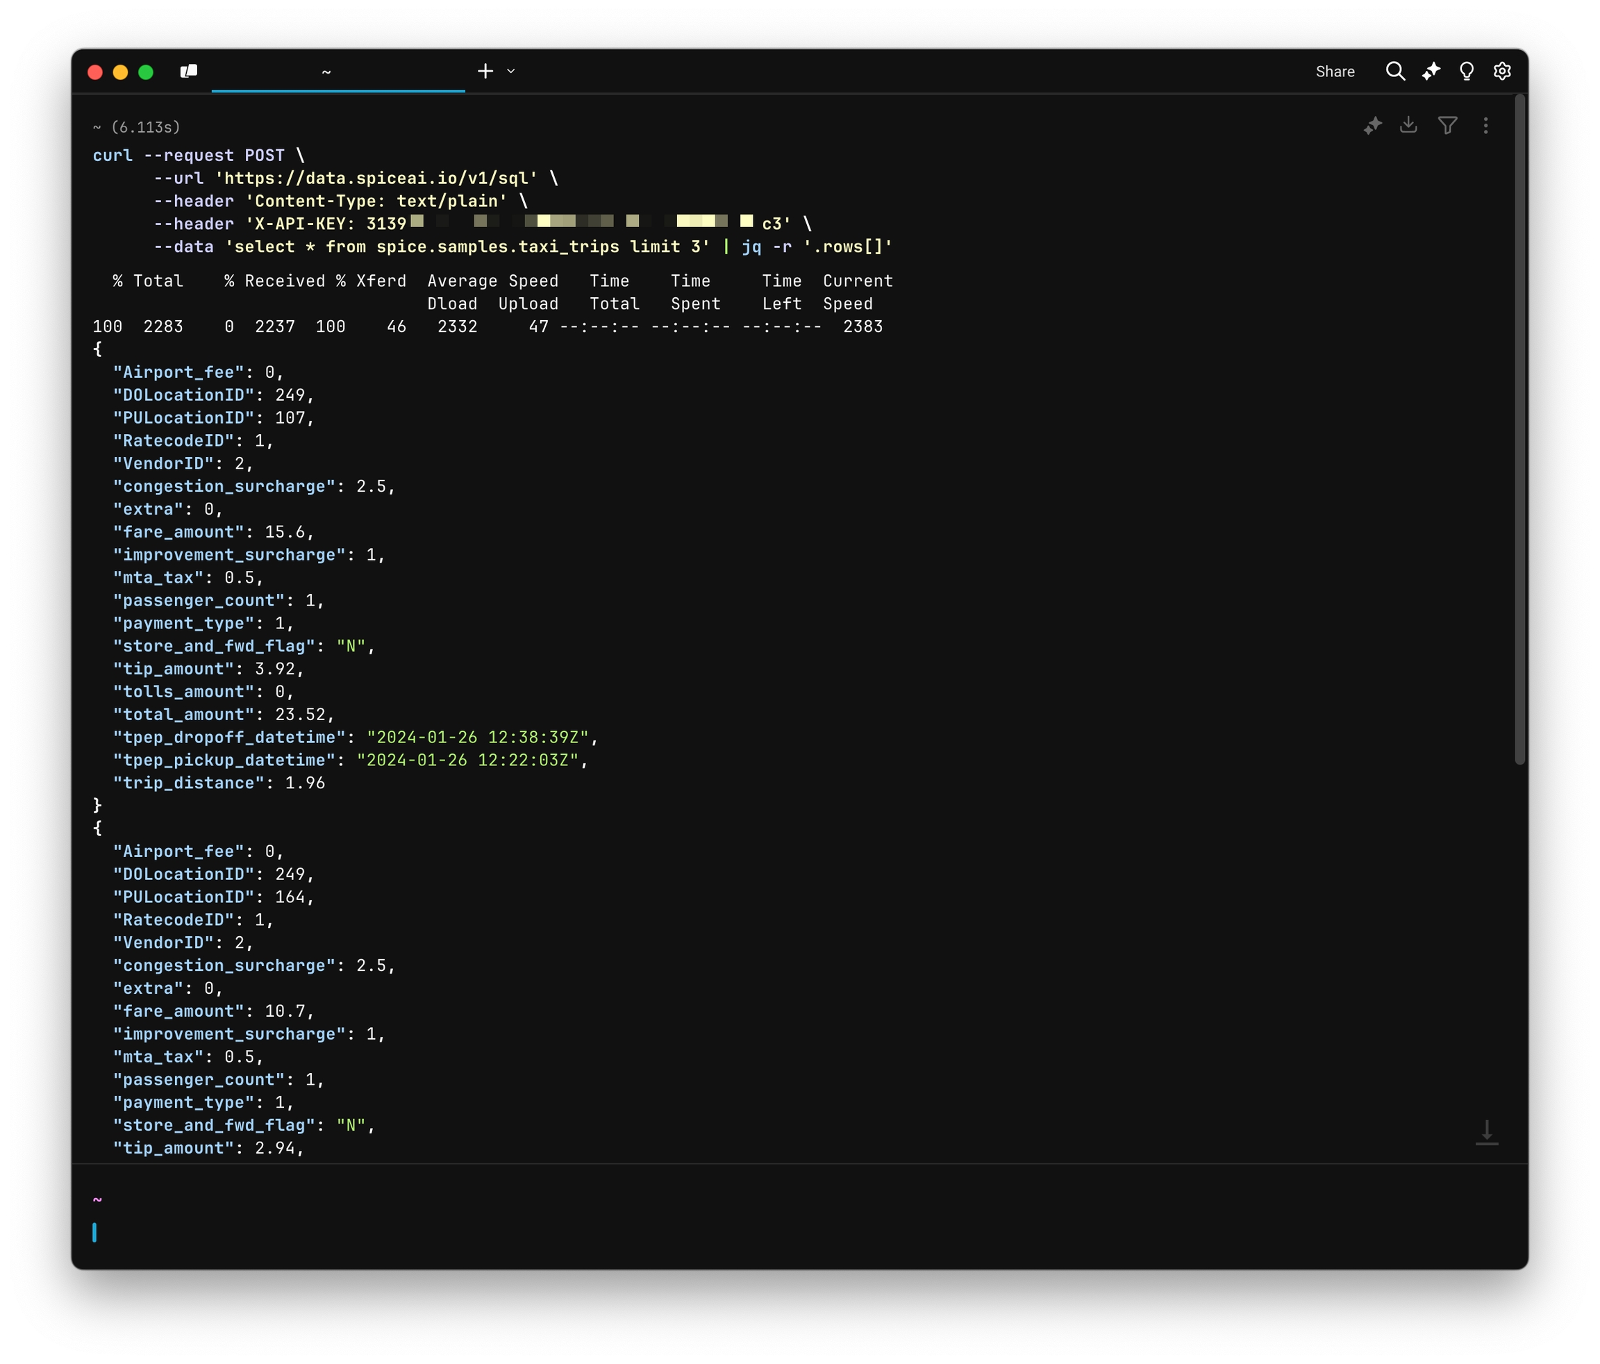Open Warp AI sparkles icon in title bar
This screenshot has height=1364, width=1600.
click(x=1431, y=71)
